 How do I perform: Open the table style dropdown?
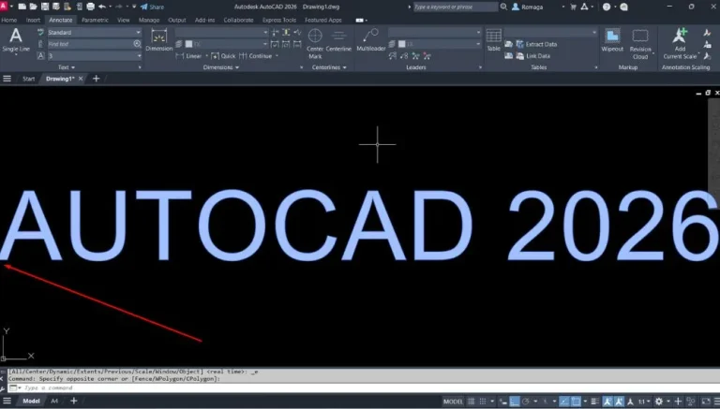click(550, 33)
